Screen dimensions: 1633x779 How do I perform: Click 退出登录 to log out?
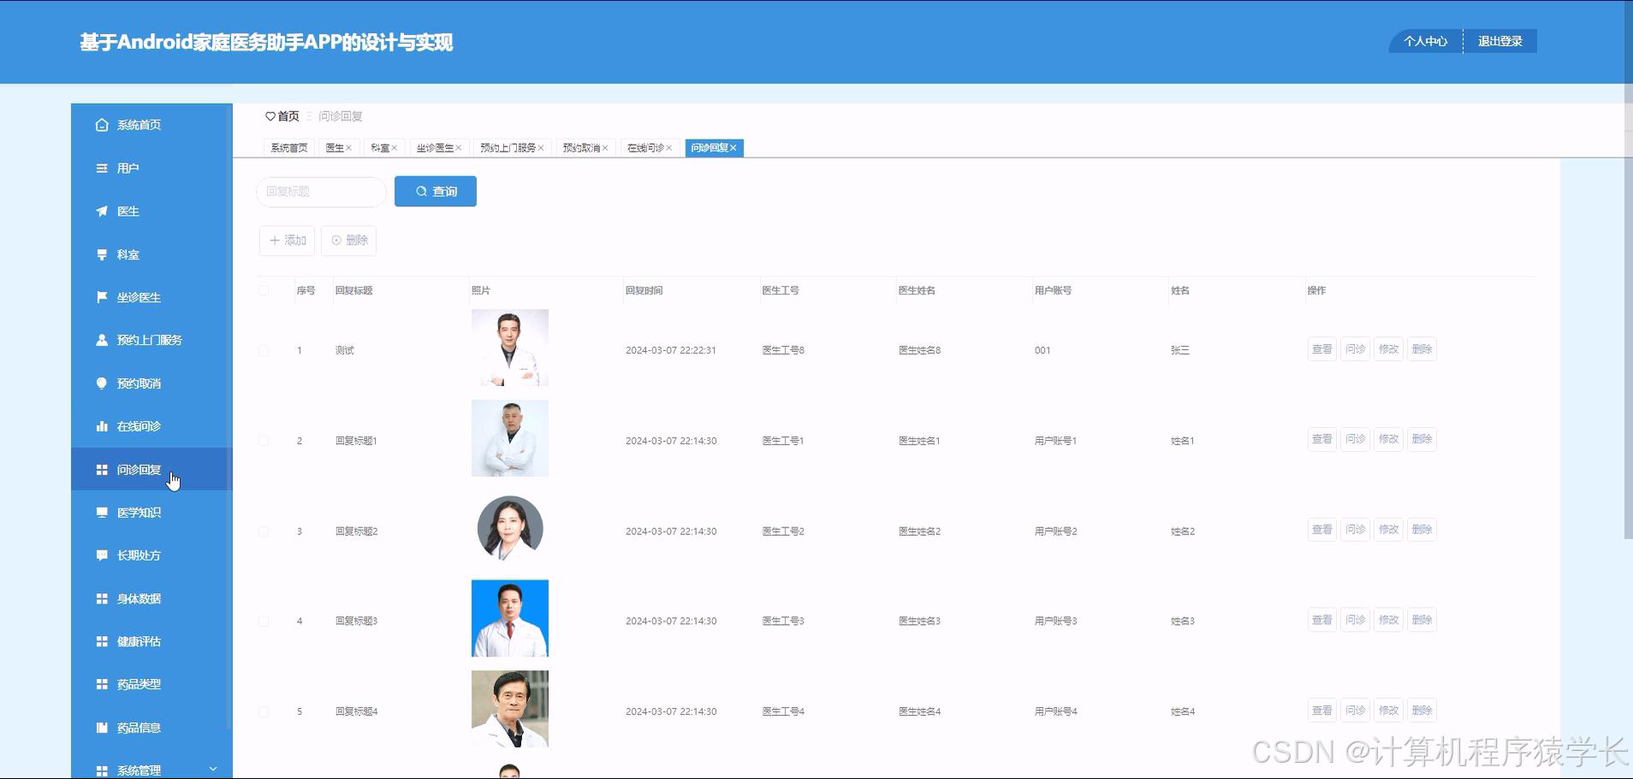tap(1500, 41)
